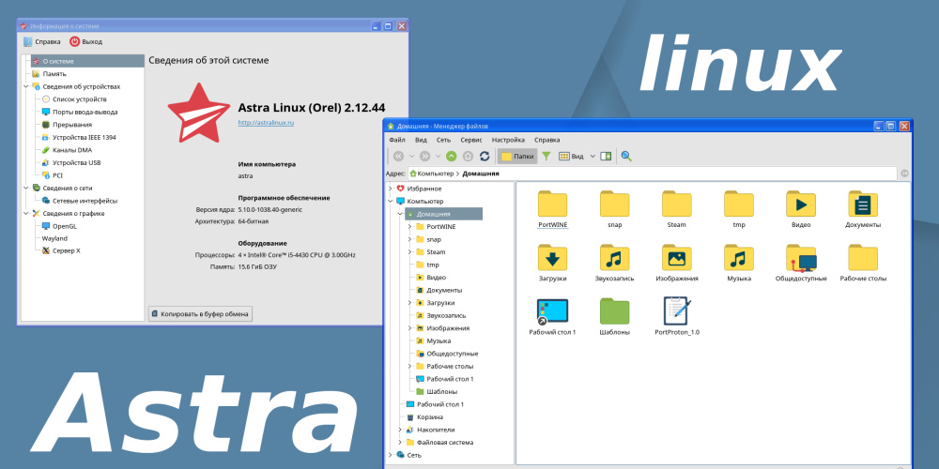Click Выход in system info window
This screenshot has width=939, height=469.
tap(86, 42)
